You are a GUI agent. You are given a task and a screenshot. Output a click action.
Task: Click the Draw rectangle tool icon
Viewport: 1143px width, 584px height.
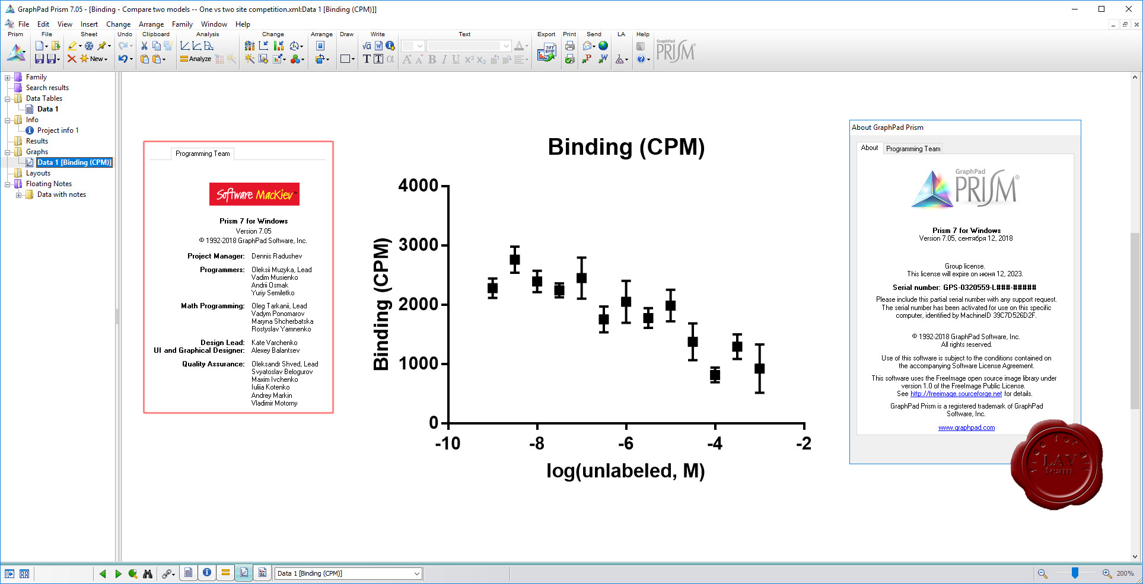click(x=345, y=59)
